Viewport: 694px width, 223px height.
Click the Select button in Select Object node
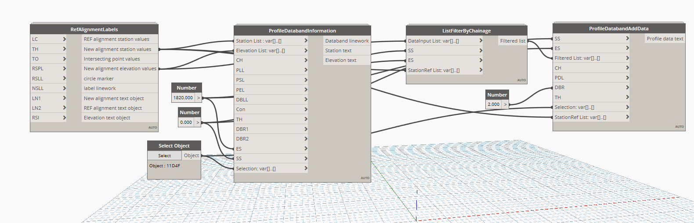[164, 155]
